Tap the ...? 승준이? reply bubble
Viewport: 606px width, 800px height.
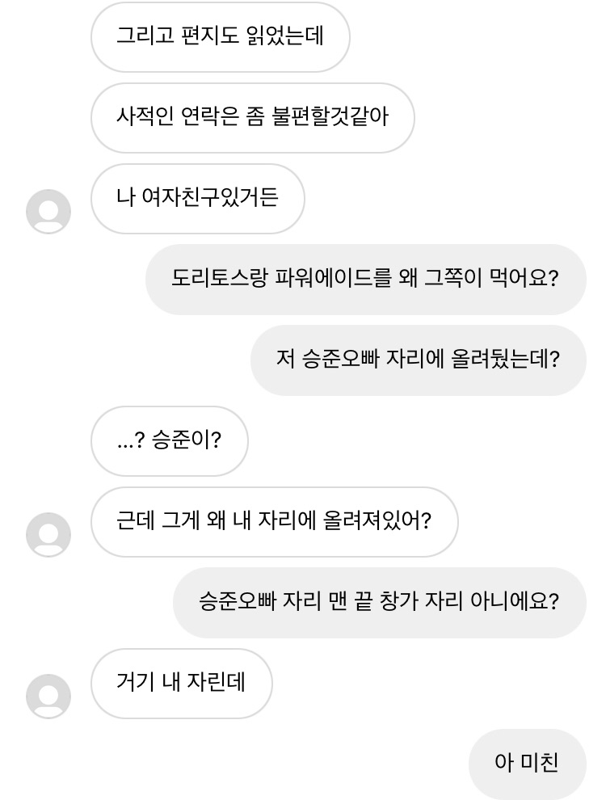pyautogui.click(x=169, y=441)
